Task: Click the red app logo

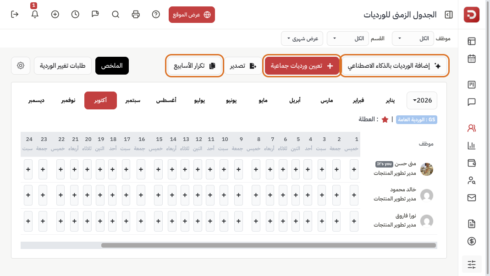Action: [x=472, y=15]
